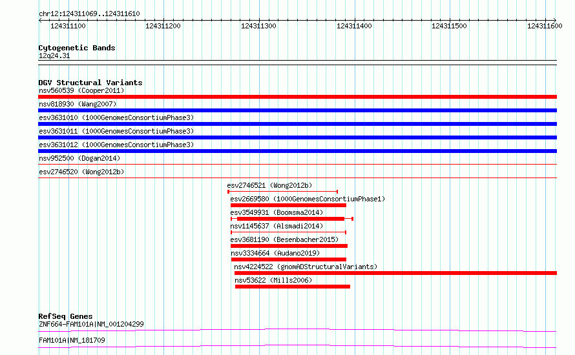Click the chr12:124311069..124311610 coordinate label

tap(89, 14)
